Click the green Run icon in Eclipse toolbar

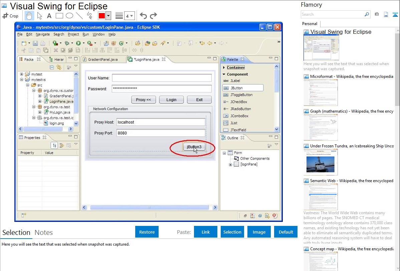[78, 43]
